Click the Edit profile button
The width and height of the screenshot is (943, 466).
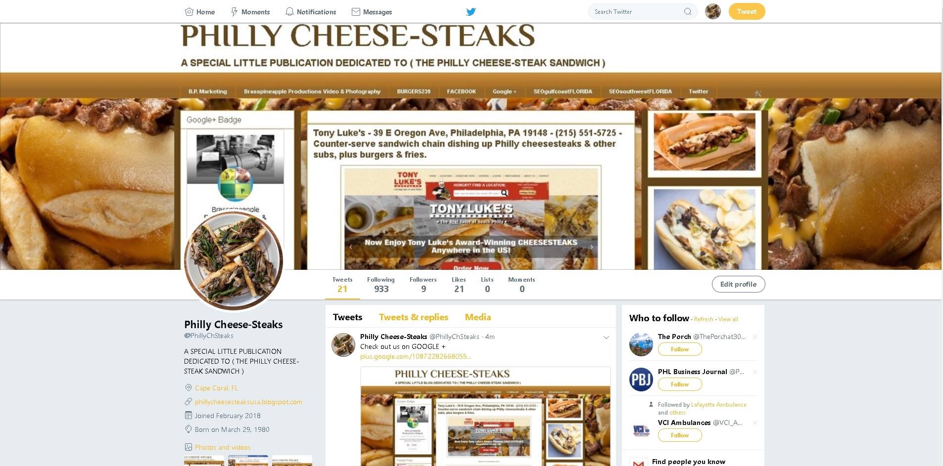(x=738, y=284)
